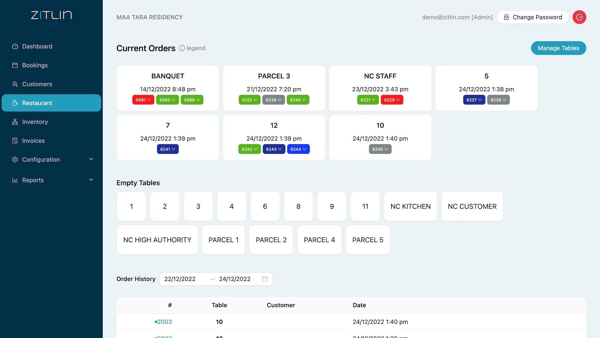The image size is (600, 338).
Task: Click the Bookings calendar icon in sidebar
Action: (x=15, y=65)
